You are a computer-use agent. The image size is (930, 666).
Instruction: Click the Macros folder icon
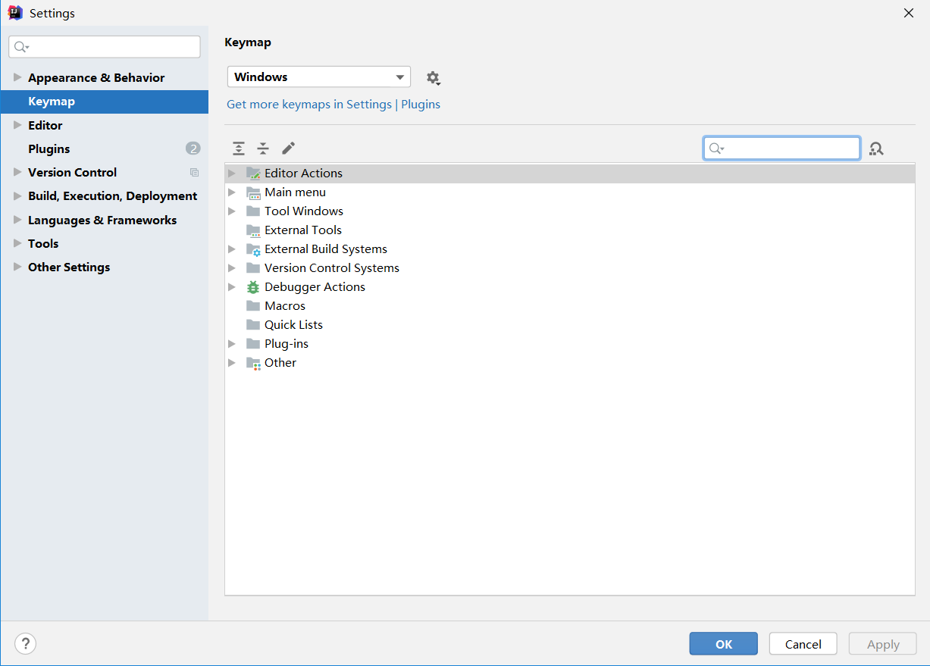click(253, 305)
